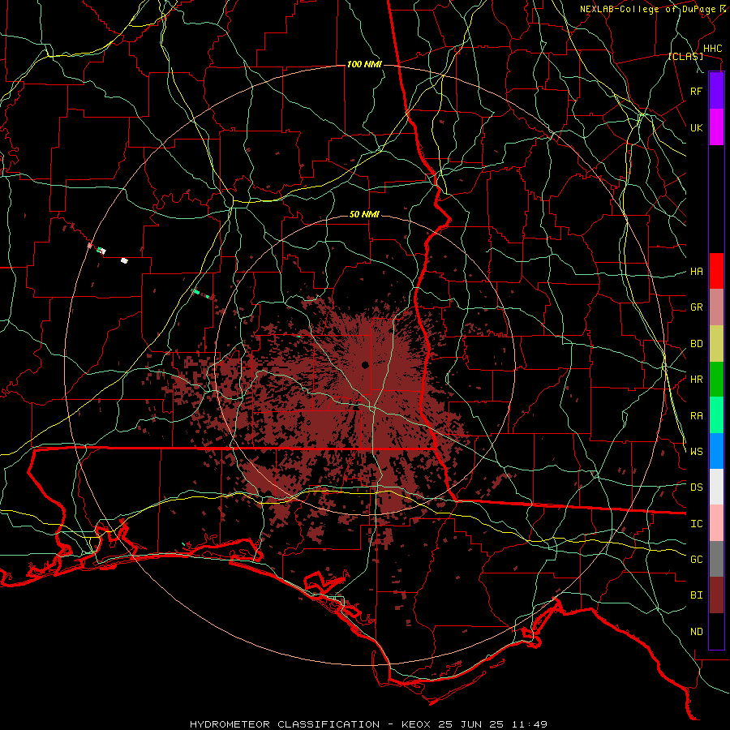Click the HR green legend swatch

(716, 380)
